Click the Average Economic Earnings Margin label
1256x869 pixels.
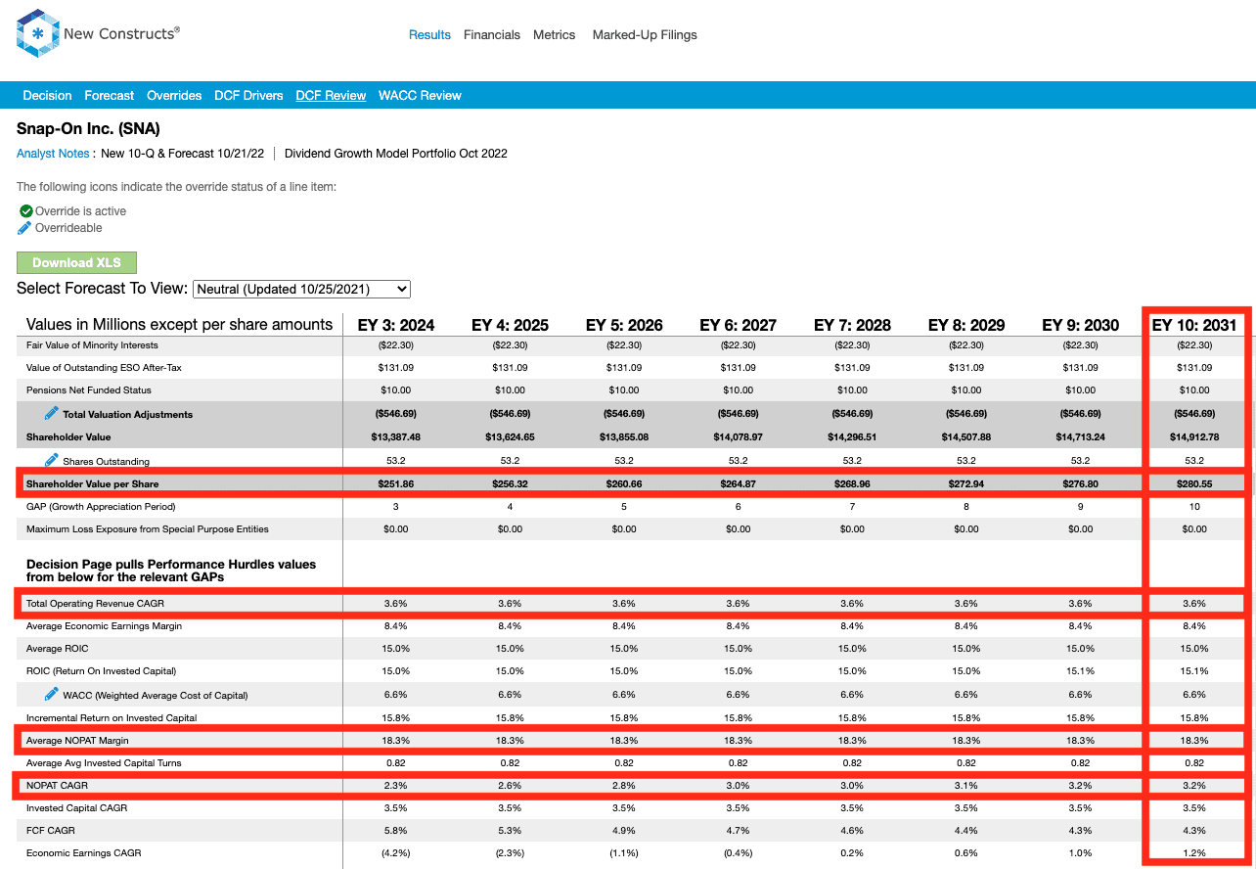click(x=104, y=626)
